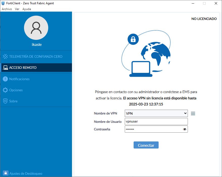
Task: Open the Ayuda menu
Action: (27, 9)
